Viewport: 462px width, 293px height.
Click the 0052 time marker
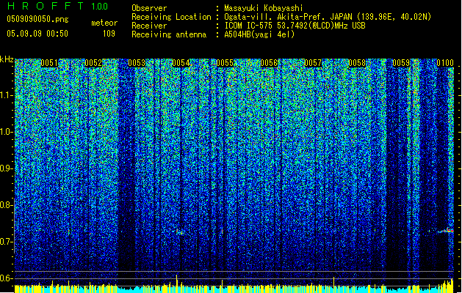click(93, 63)
